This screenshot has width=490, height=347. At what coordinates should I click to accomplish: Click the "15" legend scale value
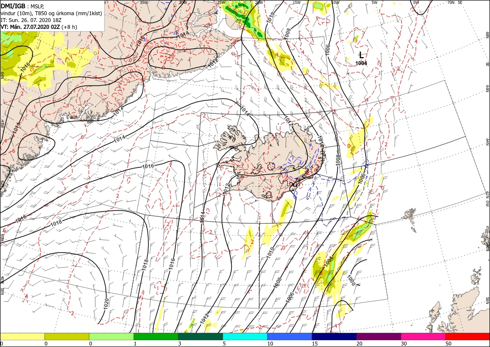click(315, 344)
